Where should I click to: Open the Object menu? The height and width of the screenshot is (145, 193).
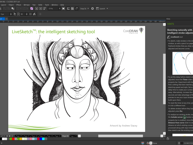11,5
